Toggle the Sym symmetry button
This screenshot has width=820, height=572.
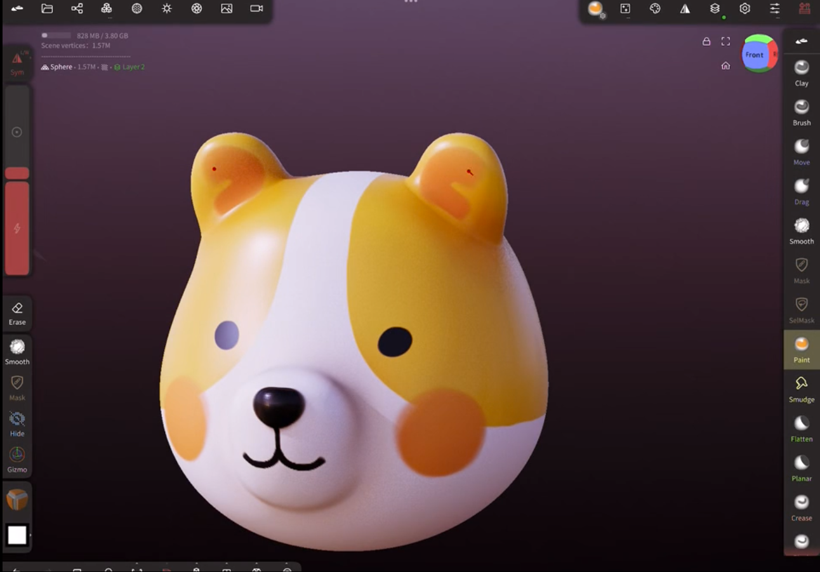(x=17, y=63)
